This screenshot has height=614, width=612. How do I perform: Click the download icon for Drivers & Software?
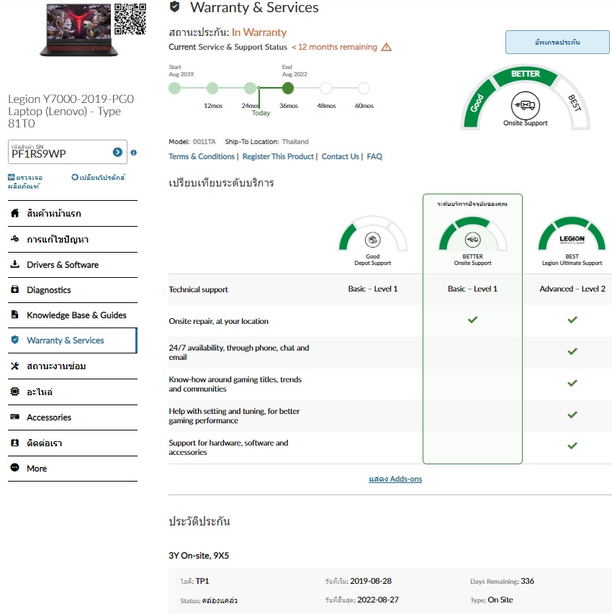(x=15, y=264)
